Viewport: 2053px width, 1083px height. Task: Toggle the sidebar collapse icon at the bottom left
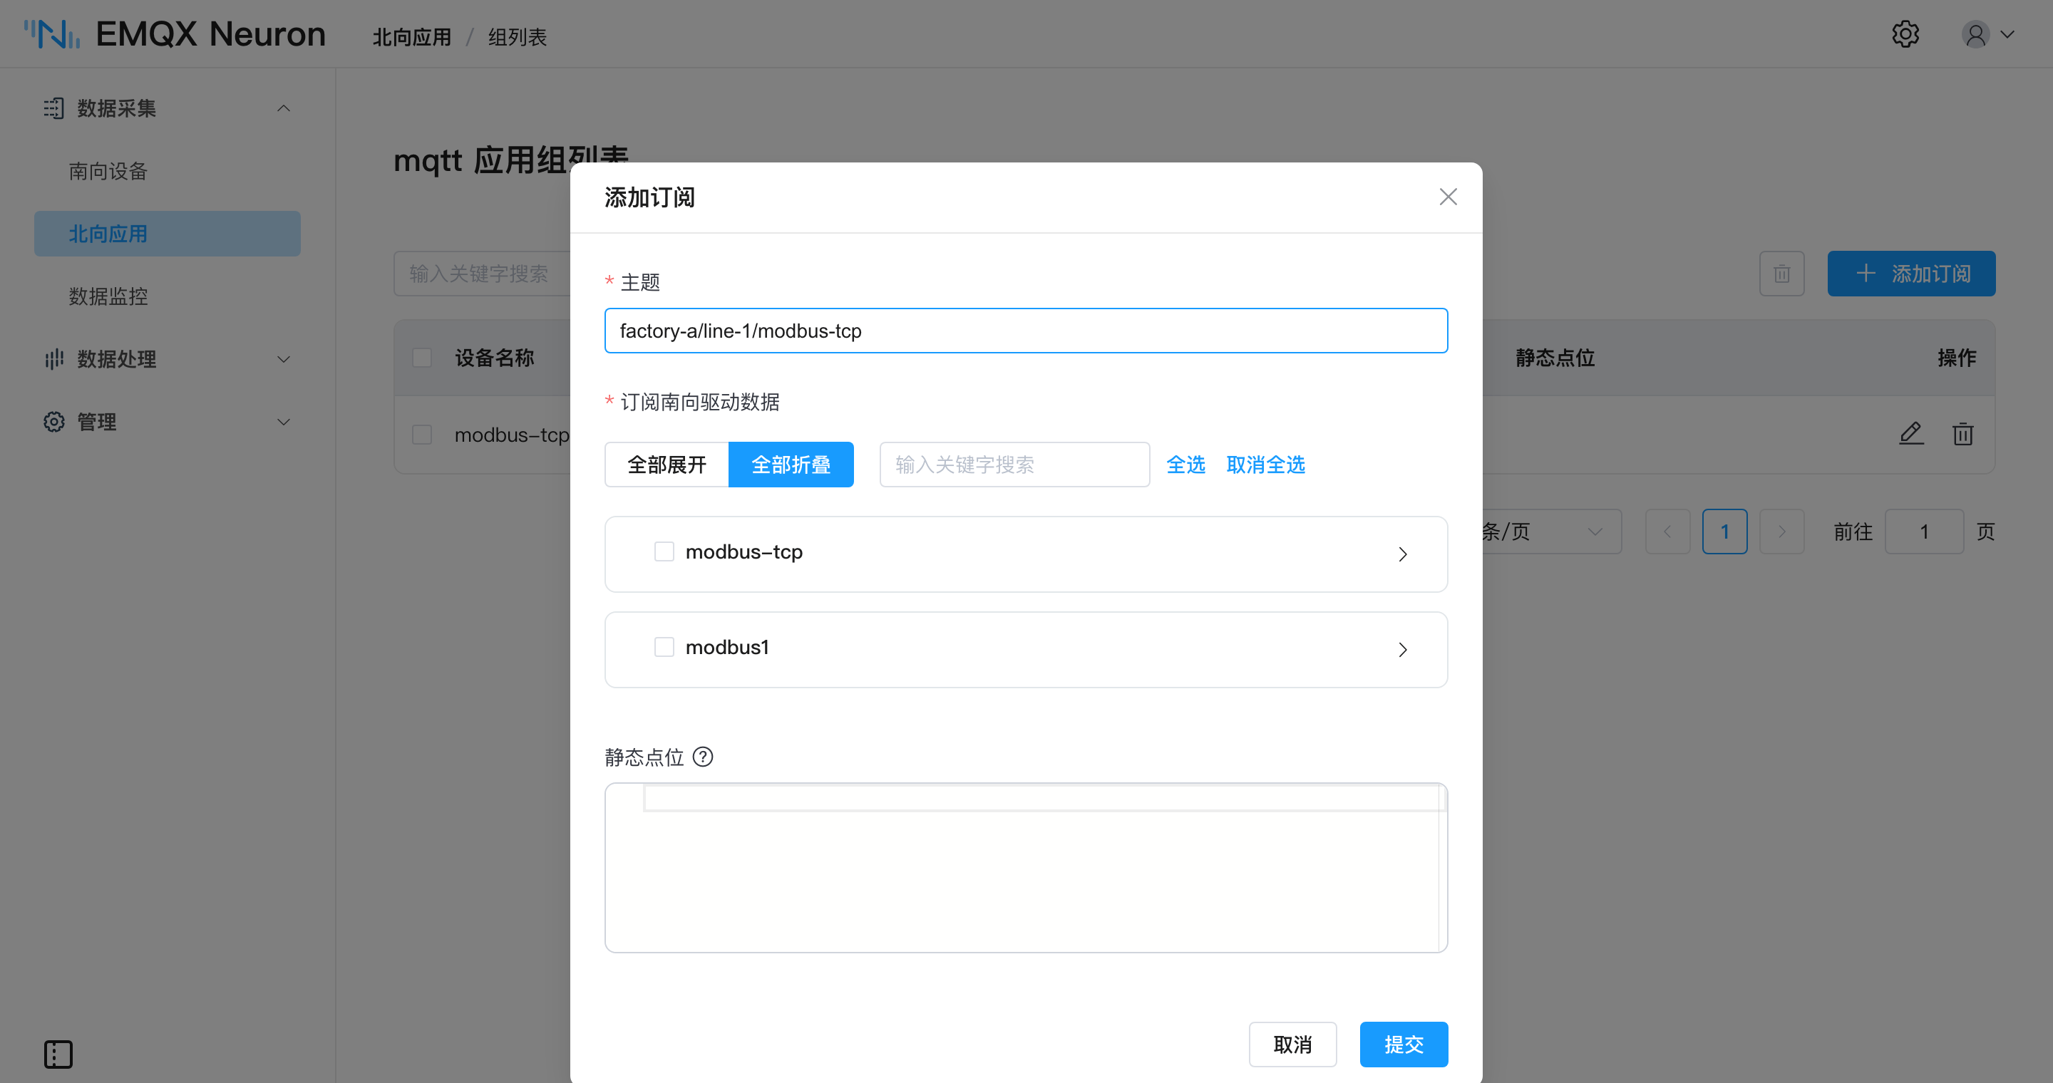(58, 1054)
